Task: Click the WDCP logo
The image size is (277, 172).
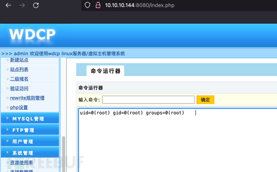Action: [x=33, y=34]
